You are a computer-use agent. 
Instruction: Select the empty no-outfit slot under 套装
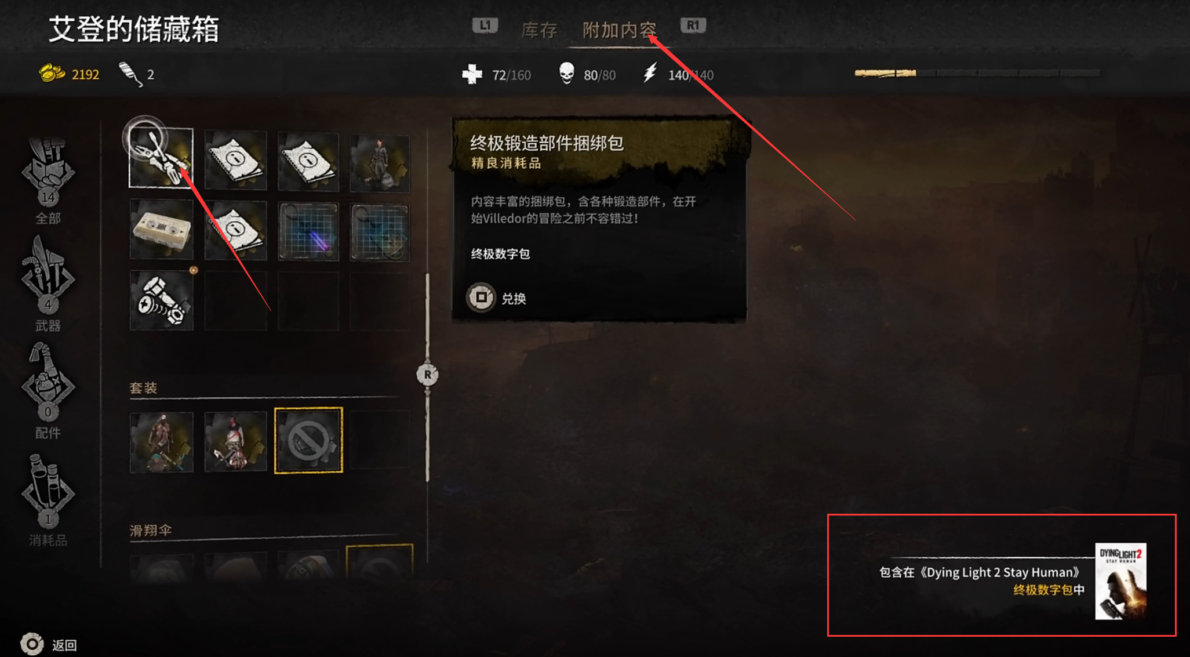click(308, 440)
